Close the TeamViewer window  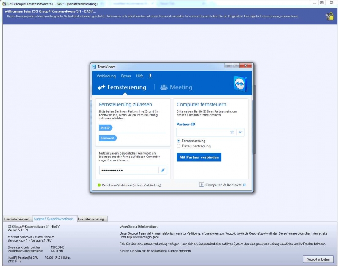246,65
